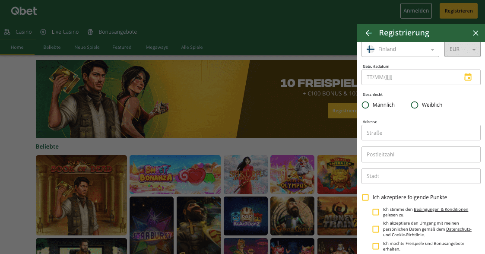Select the Weiblich radio button

415,105
